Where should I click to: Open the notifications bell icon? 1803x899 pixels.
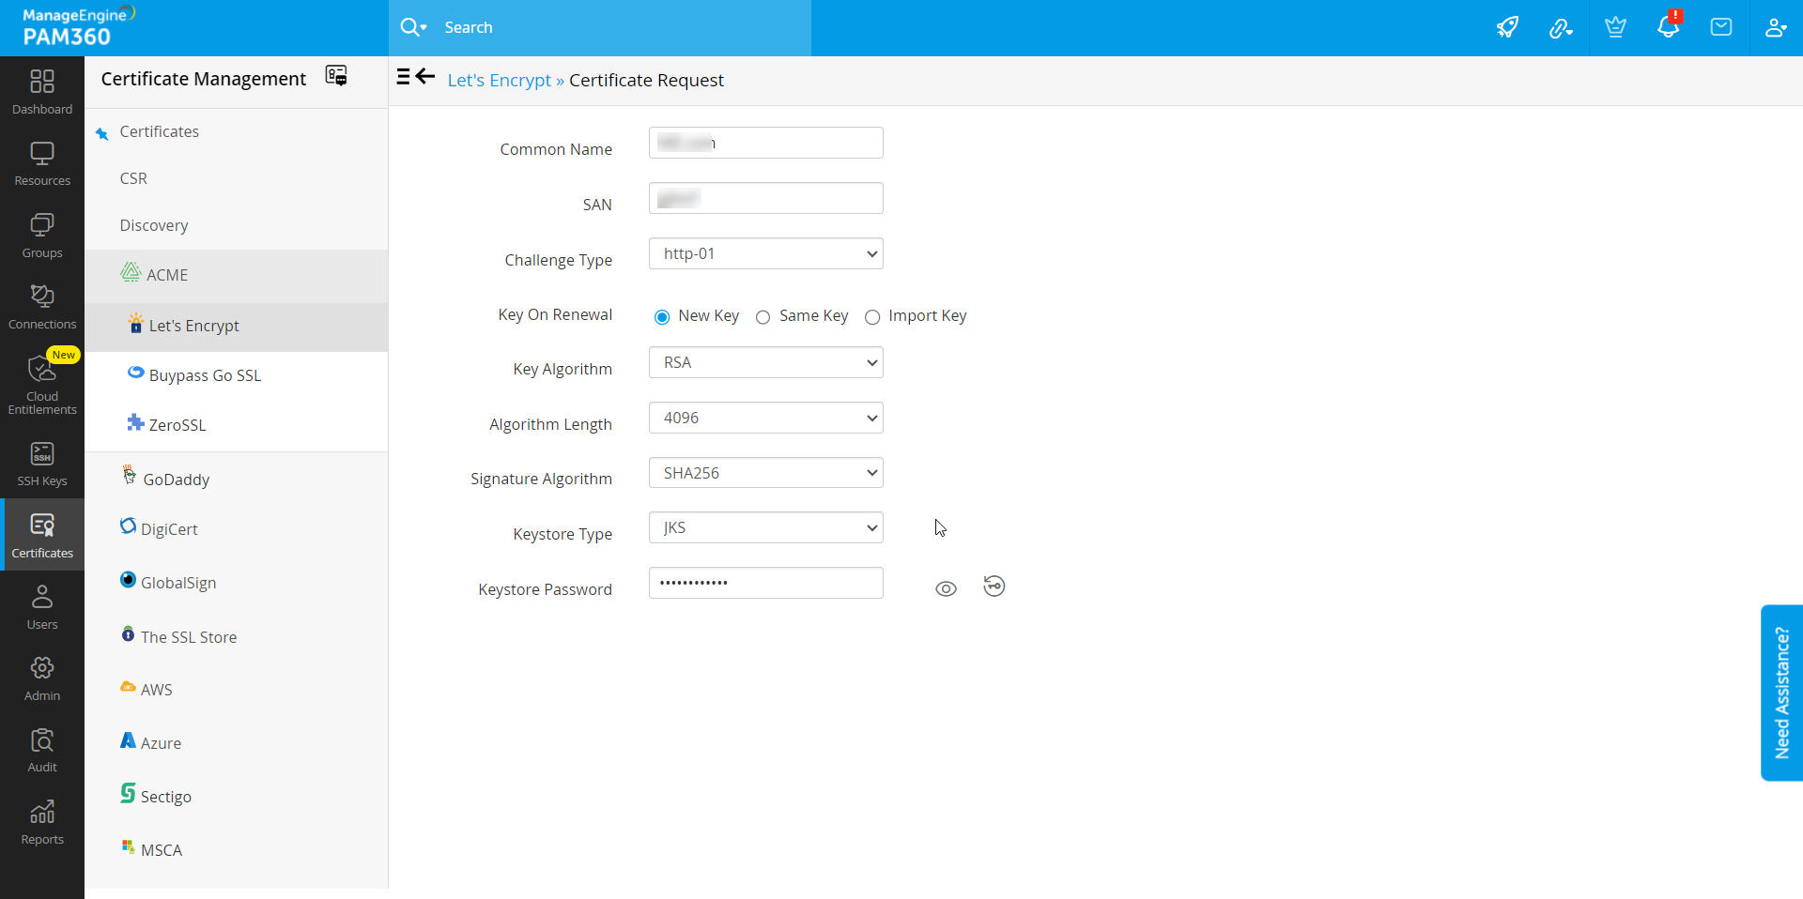[1668, 27]
